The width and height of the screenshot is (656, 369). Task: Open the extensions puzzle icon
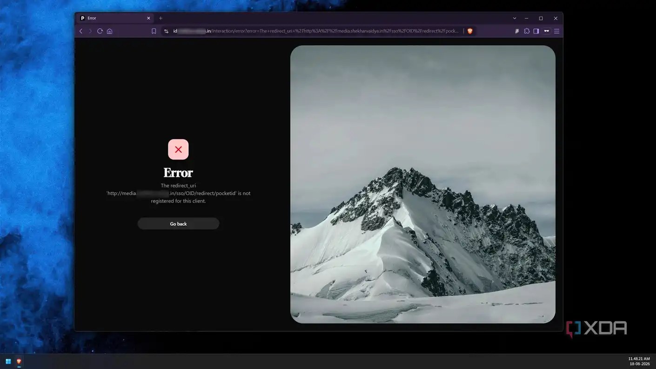pos(527,31)
